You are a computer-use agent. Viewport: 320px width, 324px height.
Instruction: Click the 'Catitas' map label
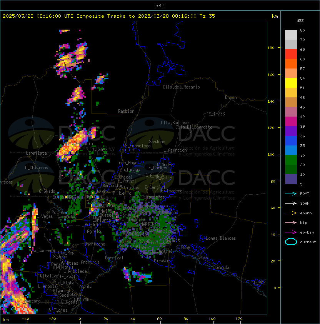click(x=200, y=257)
